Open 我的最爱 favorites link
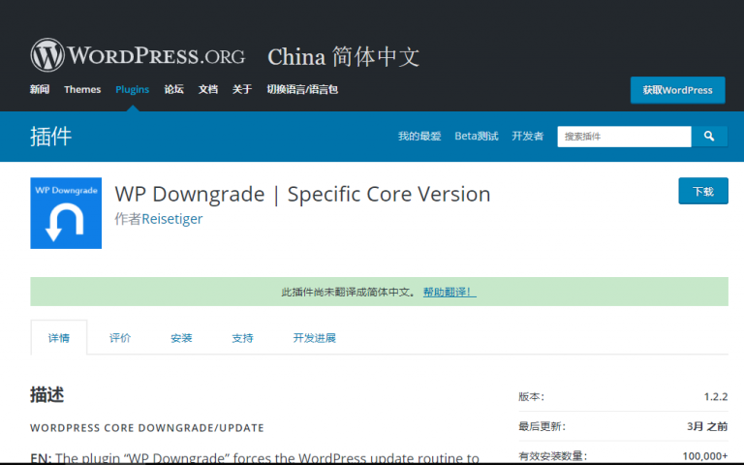 419,137
